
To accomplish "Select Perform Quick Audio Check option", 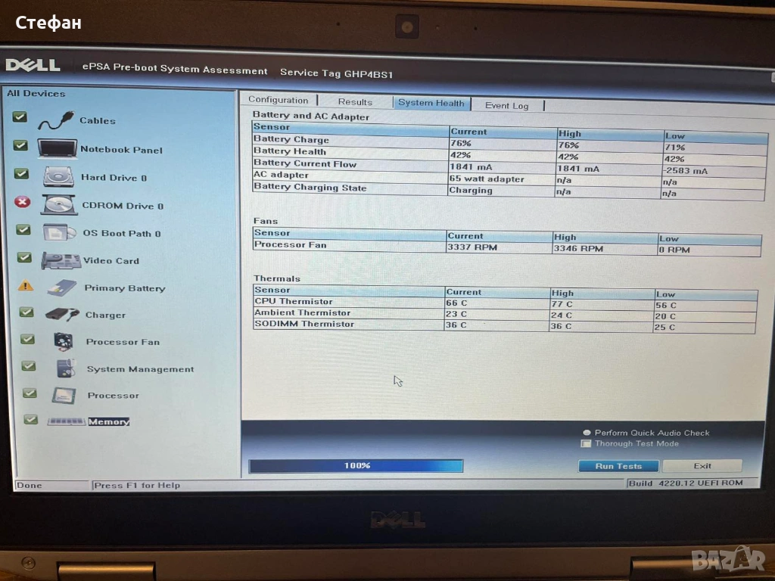I will [587, 432].
